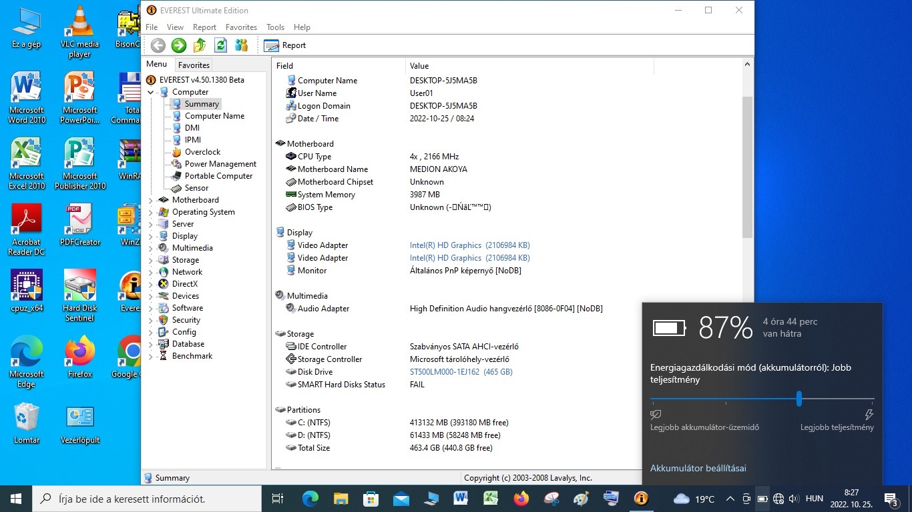The height and width of the screenshot is (512, 912).
Task: Click the Field column header
Action: [338, 65]
